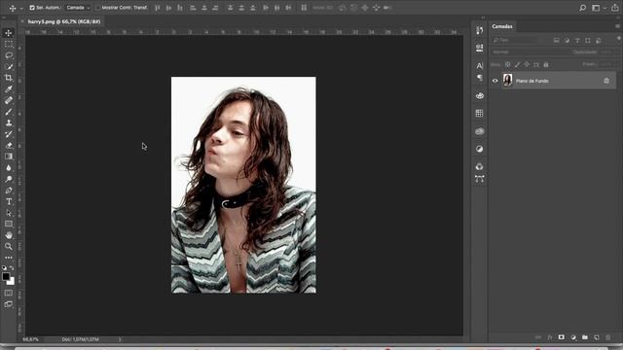Lock layer position with the move icon
This screenshot has height=350, width=623.
point(527,64)
